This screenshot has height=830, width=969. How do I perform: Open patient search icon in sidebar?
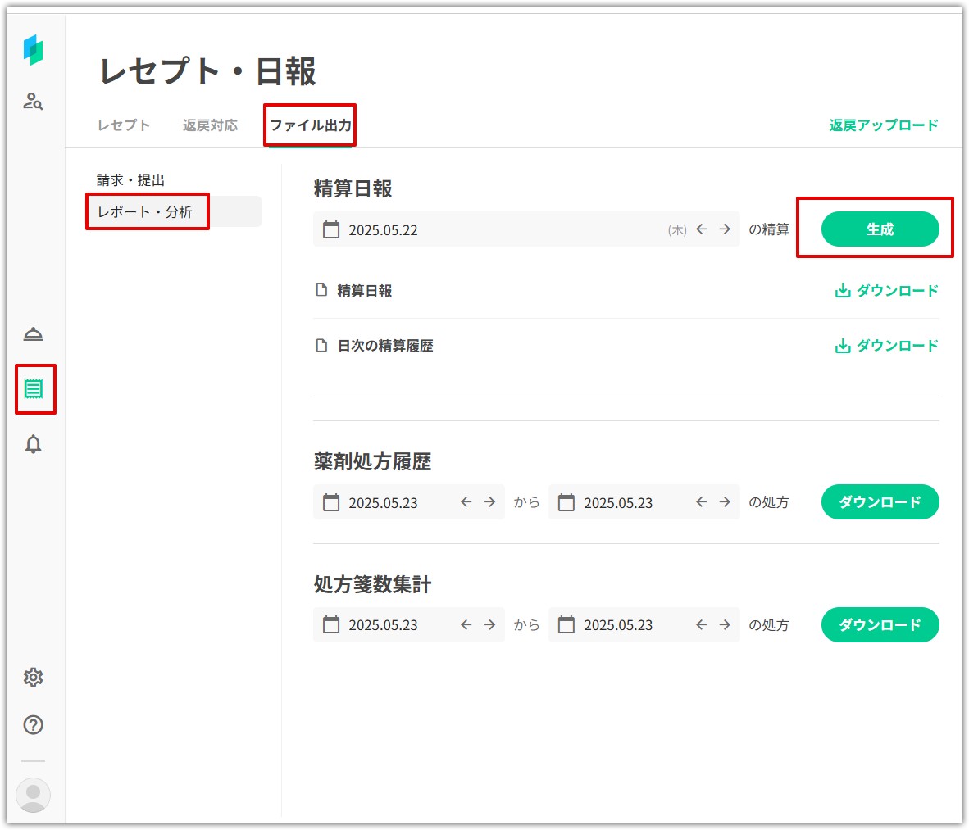33,102
